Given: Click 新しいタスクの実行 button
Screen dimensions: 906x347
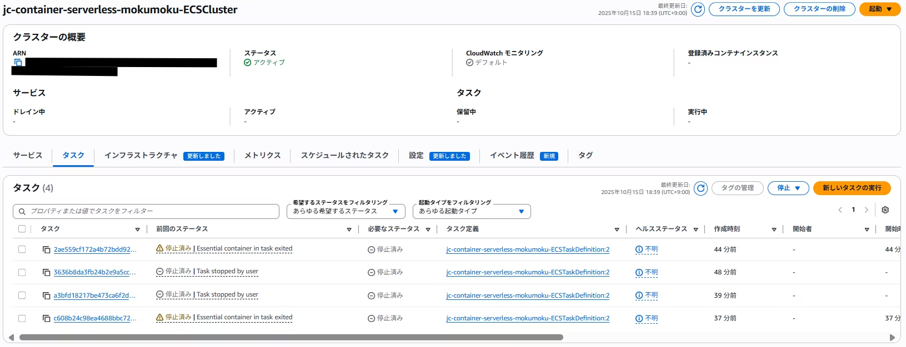Looking at the screenshot, I should pyautogui.click(x=852, y=188).
